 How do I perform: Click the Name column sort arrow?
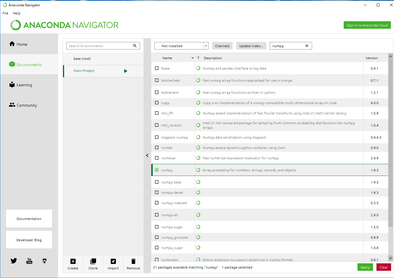tap(193, 58)
